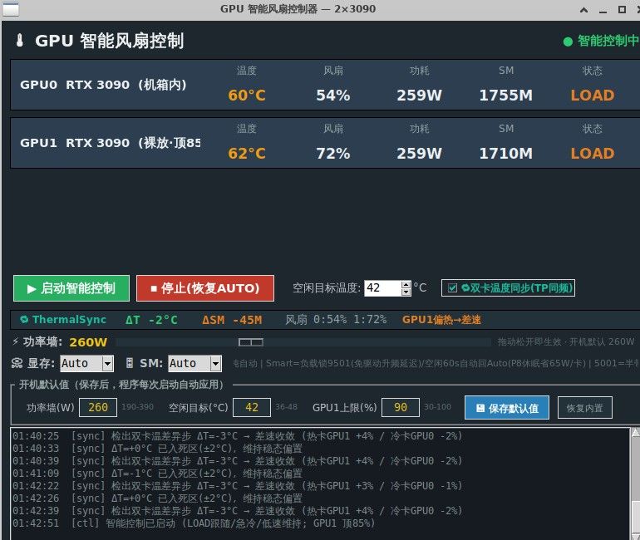The width and height of the screenshot is (640, 540).
Task: Toggle the 双卡温度同步 checkbox
Action: click(452, 288)
